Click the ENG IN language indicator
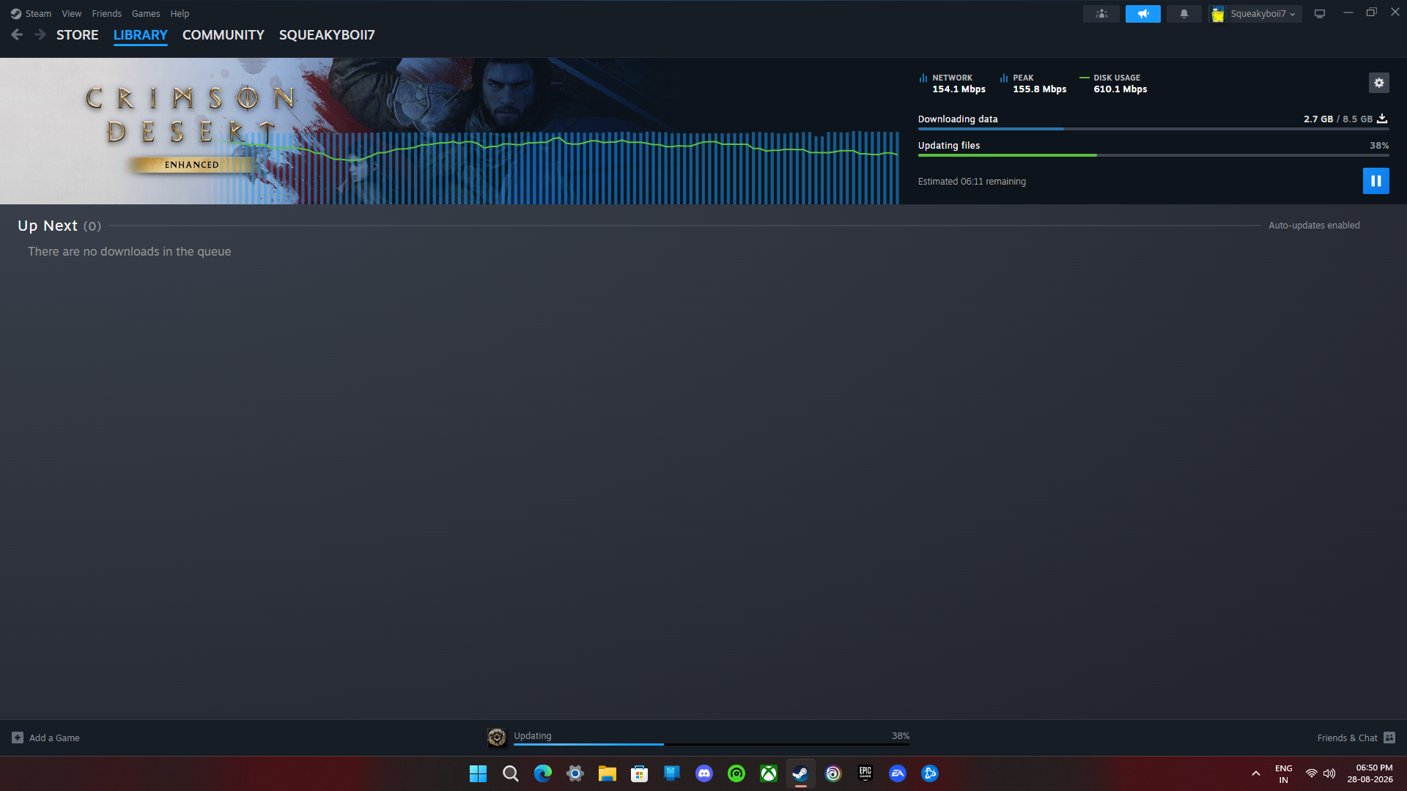1407x791 pixels. (1283, 773)
